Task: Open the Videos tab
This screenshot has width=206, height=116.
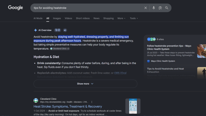Action: point(68,18)
